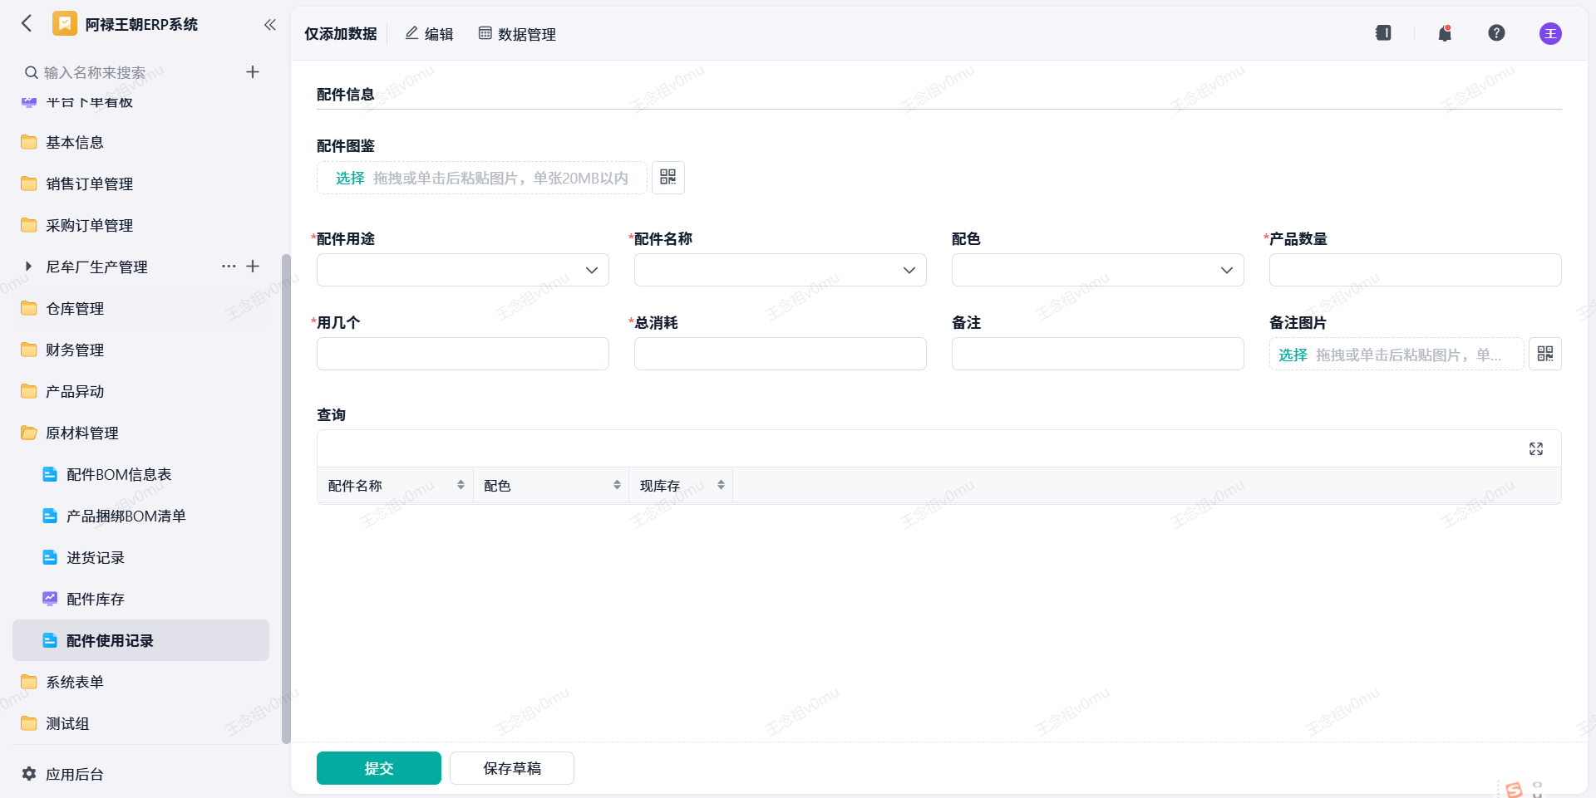Click the sidebar vertical scrollbar
1596x798 pixels.
pos(286,498)
